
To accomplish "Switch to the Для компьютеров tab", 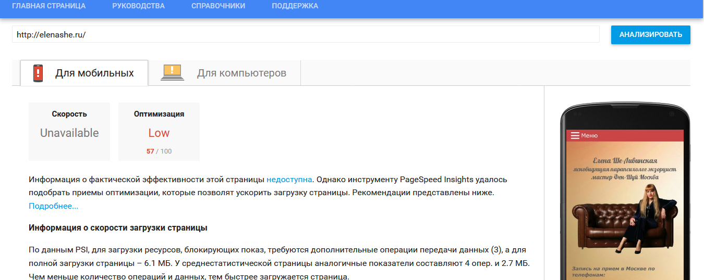I will [225, 73].
